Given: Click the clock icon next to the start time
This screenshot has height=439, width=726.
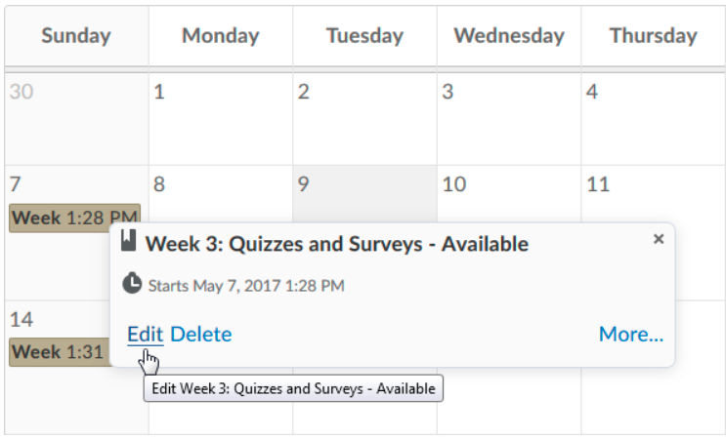Looking at the screenshot, I should 132,284.
